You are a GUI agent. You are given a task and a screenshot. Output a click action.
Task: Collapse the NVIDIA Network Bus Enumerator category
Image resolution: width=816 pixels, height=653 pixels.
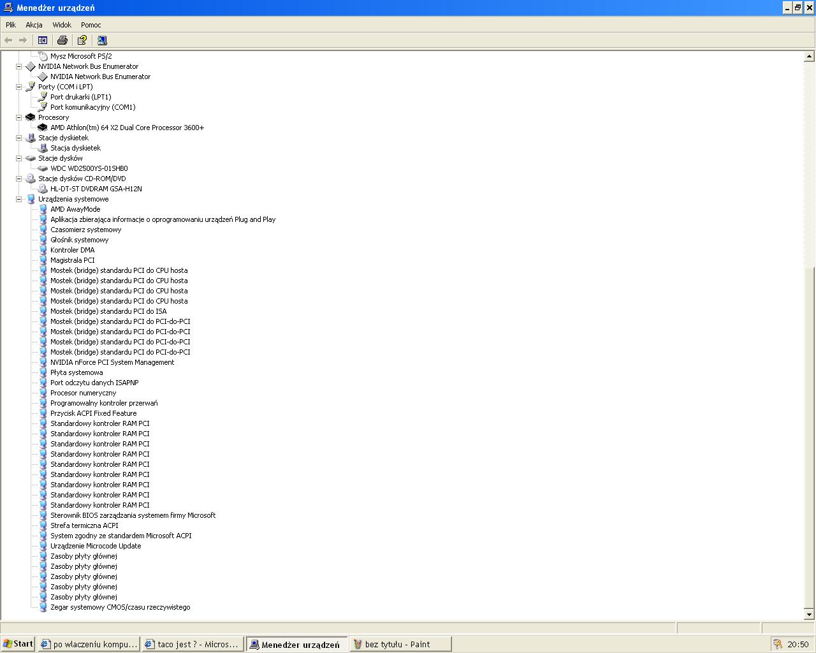click(x=18, y=66)
